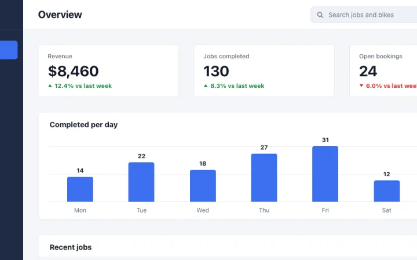Image resolution: width=417 pixels, height=260 pixels.
Task: Click the Wed axis label
Action: (x=203, y=210)
